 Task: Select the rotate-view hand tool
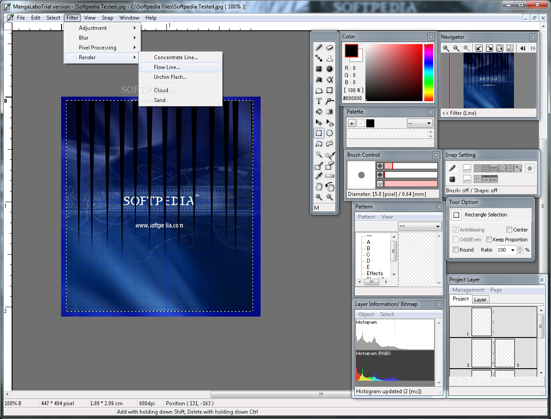tap(329, 187)
